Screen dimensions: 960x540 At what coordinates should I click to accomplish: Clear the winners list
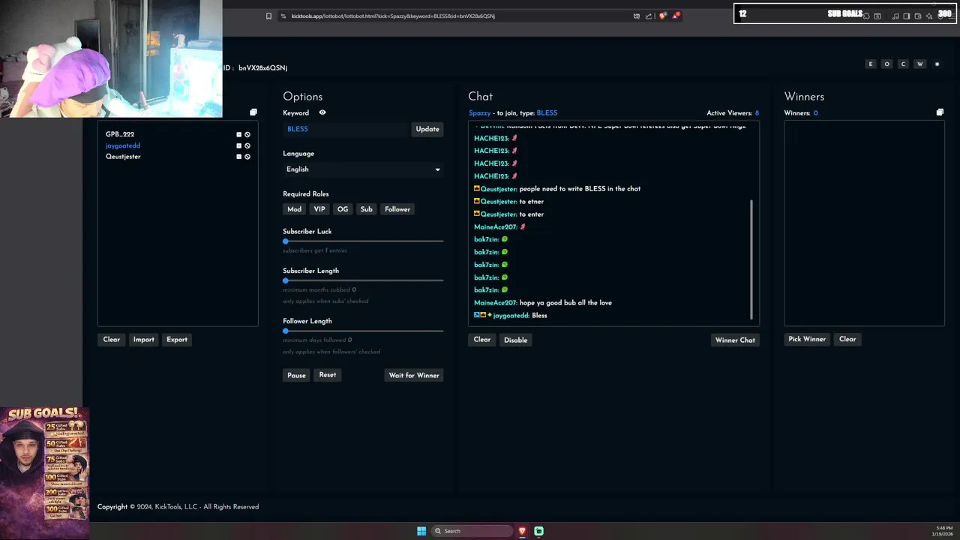click(847, 339)
